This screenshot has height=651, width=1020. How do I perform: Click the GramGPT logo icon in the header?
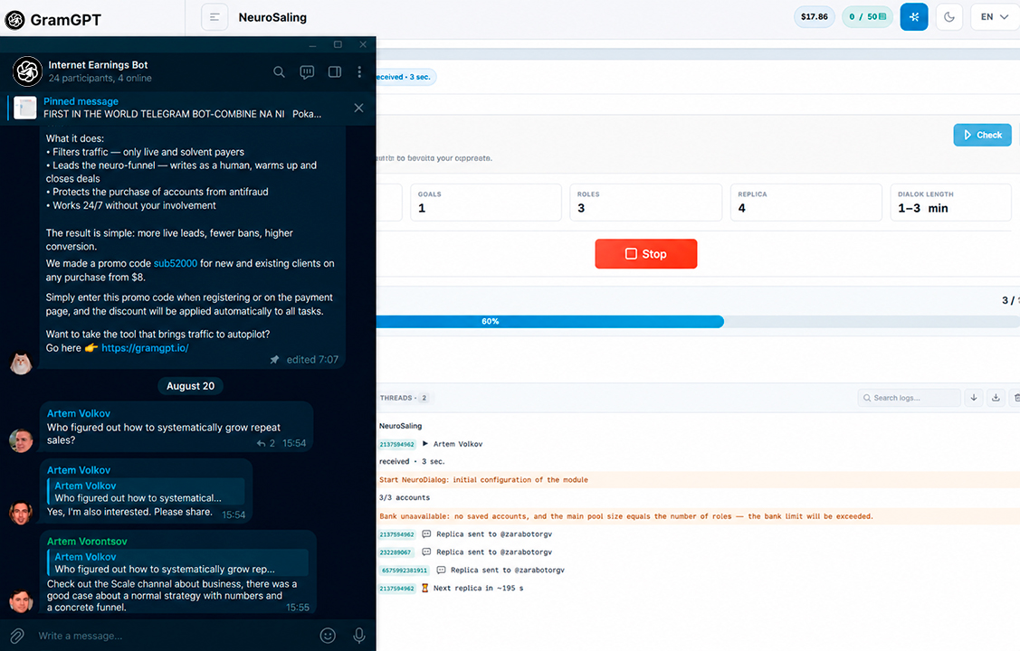(x=15, y=20)
